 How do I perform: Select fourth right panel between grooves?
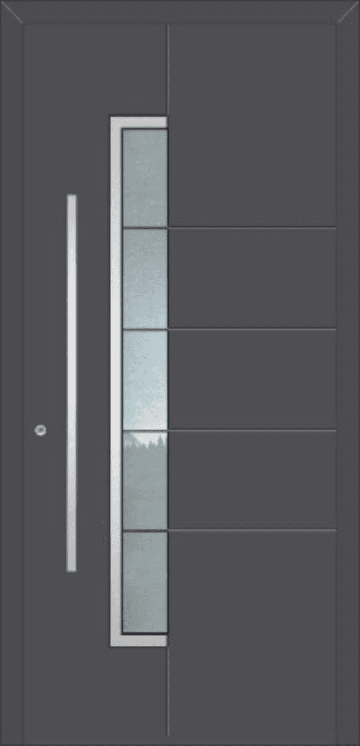(x=252, y=480)
